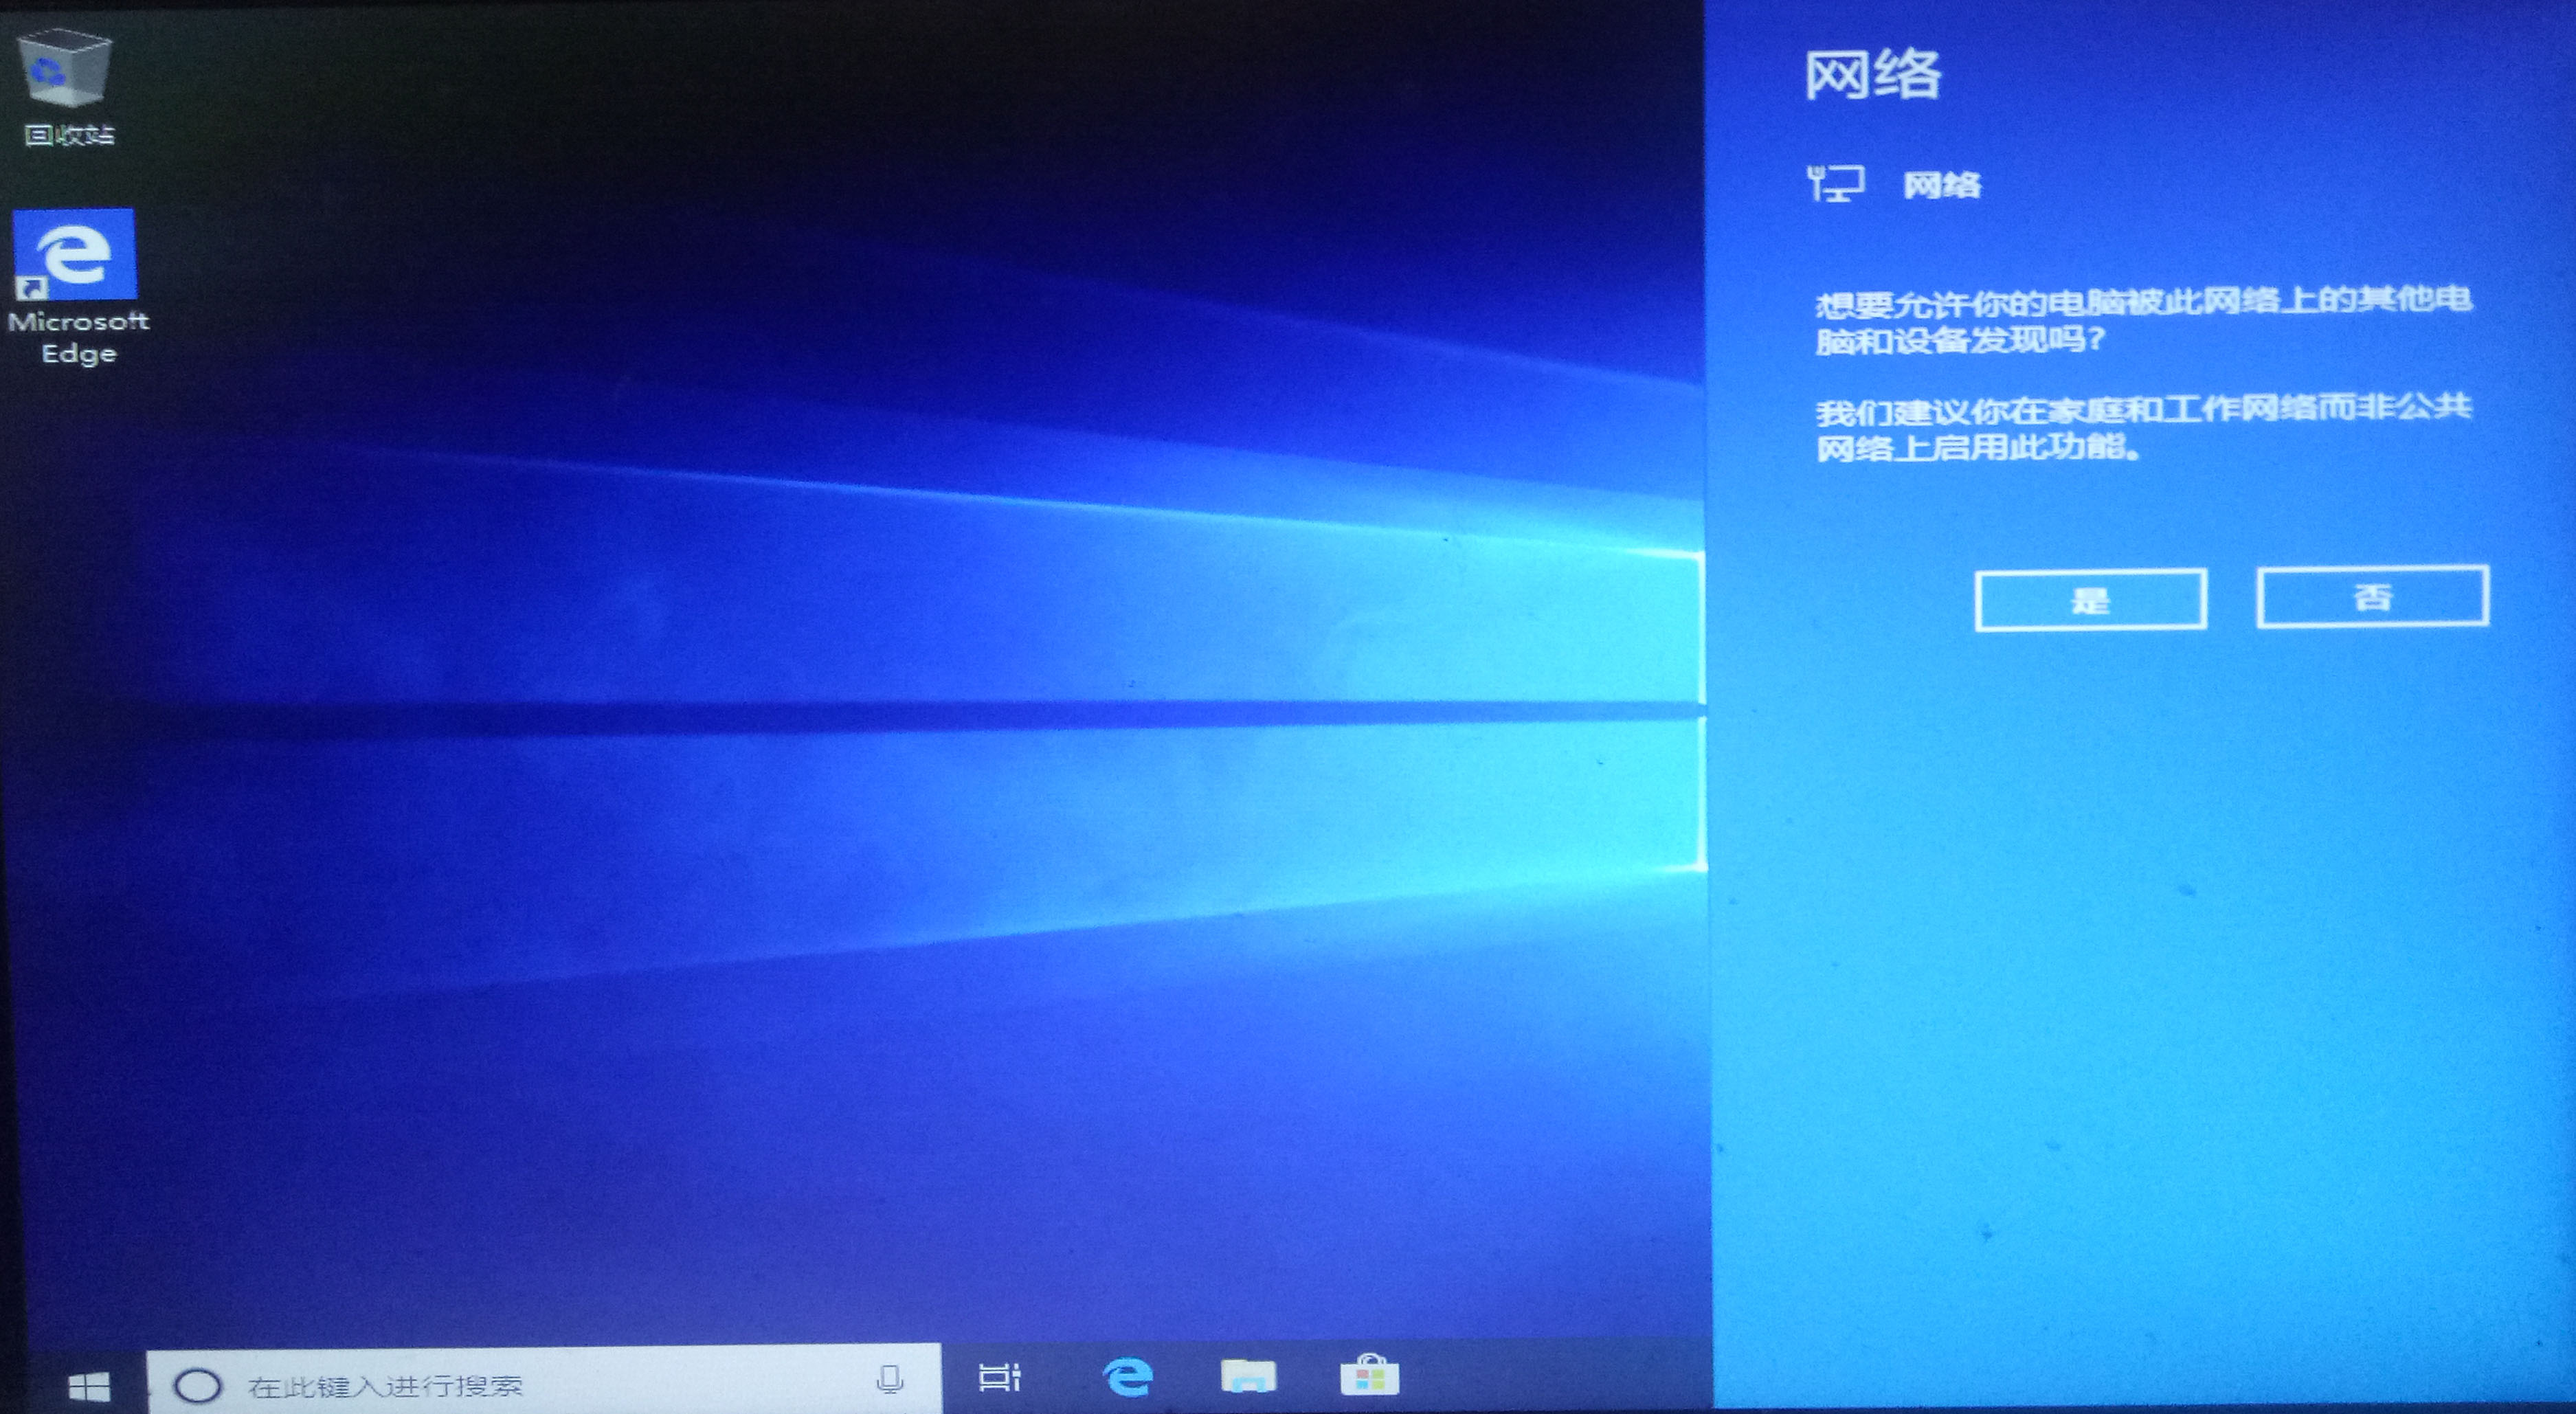Open File Explorer from the taskbar

(1249, 1379)
